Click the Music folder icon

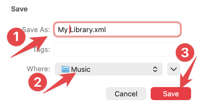(x=66, y=69)
